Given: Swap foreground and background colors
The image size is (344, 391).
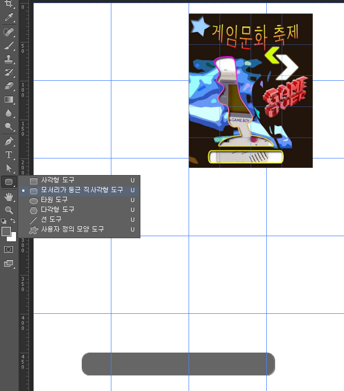Looking at the screenshot, I should point(13,221).
